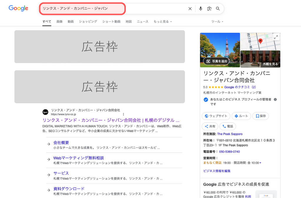
Task: Expand the もっと見る dropdown
Action: (x=163, y=22)
